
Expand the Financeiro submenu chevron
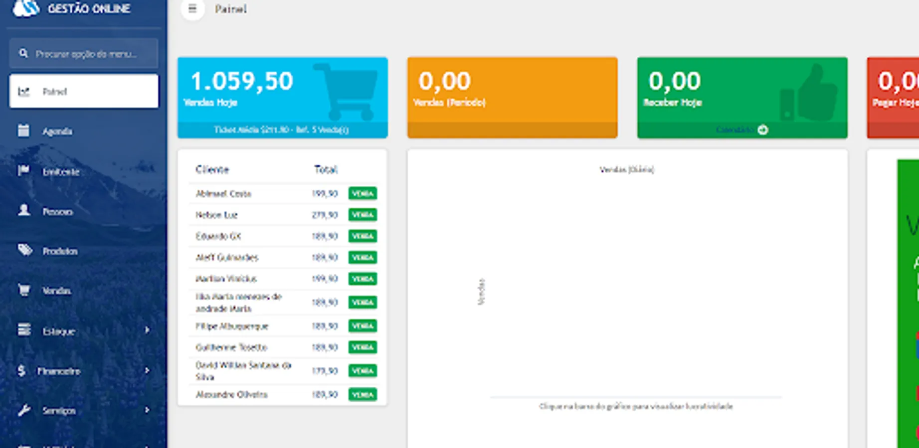(147, 370)
